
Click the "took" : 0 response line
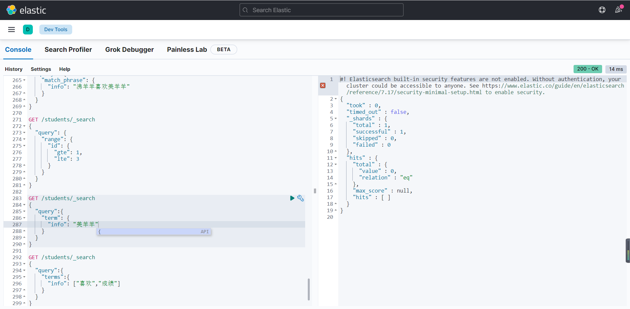(x=364, y=105)
